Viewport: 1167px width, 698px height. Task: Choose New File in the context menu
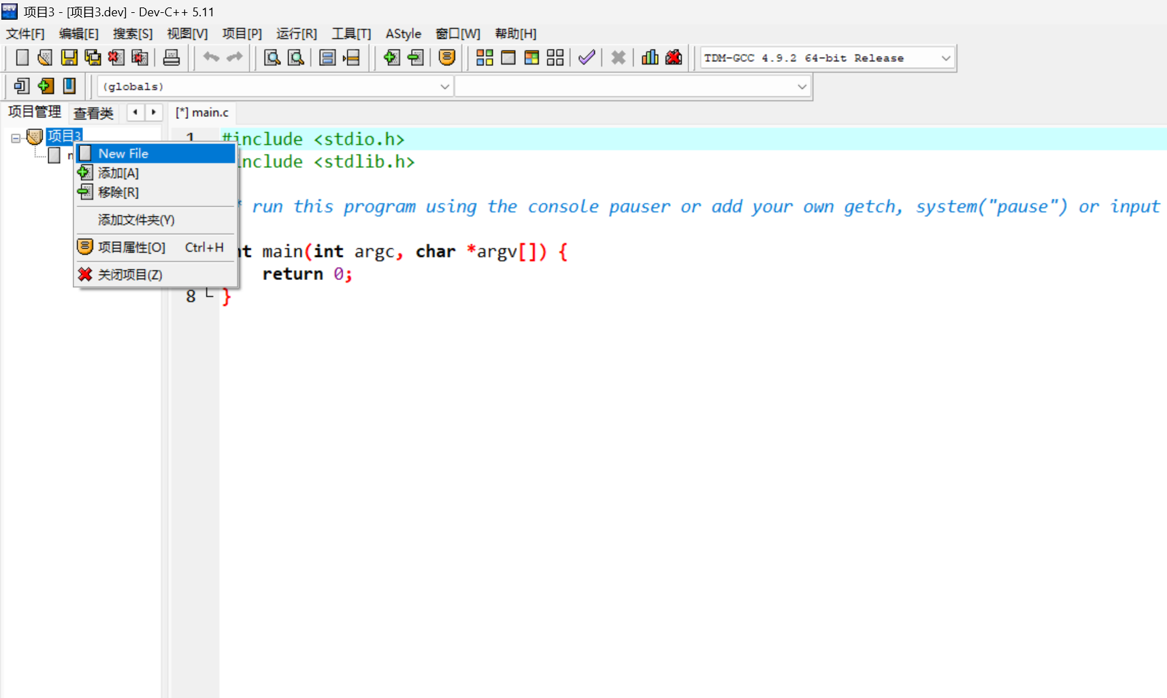tap(156, 154)
